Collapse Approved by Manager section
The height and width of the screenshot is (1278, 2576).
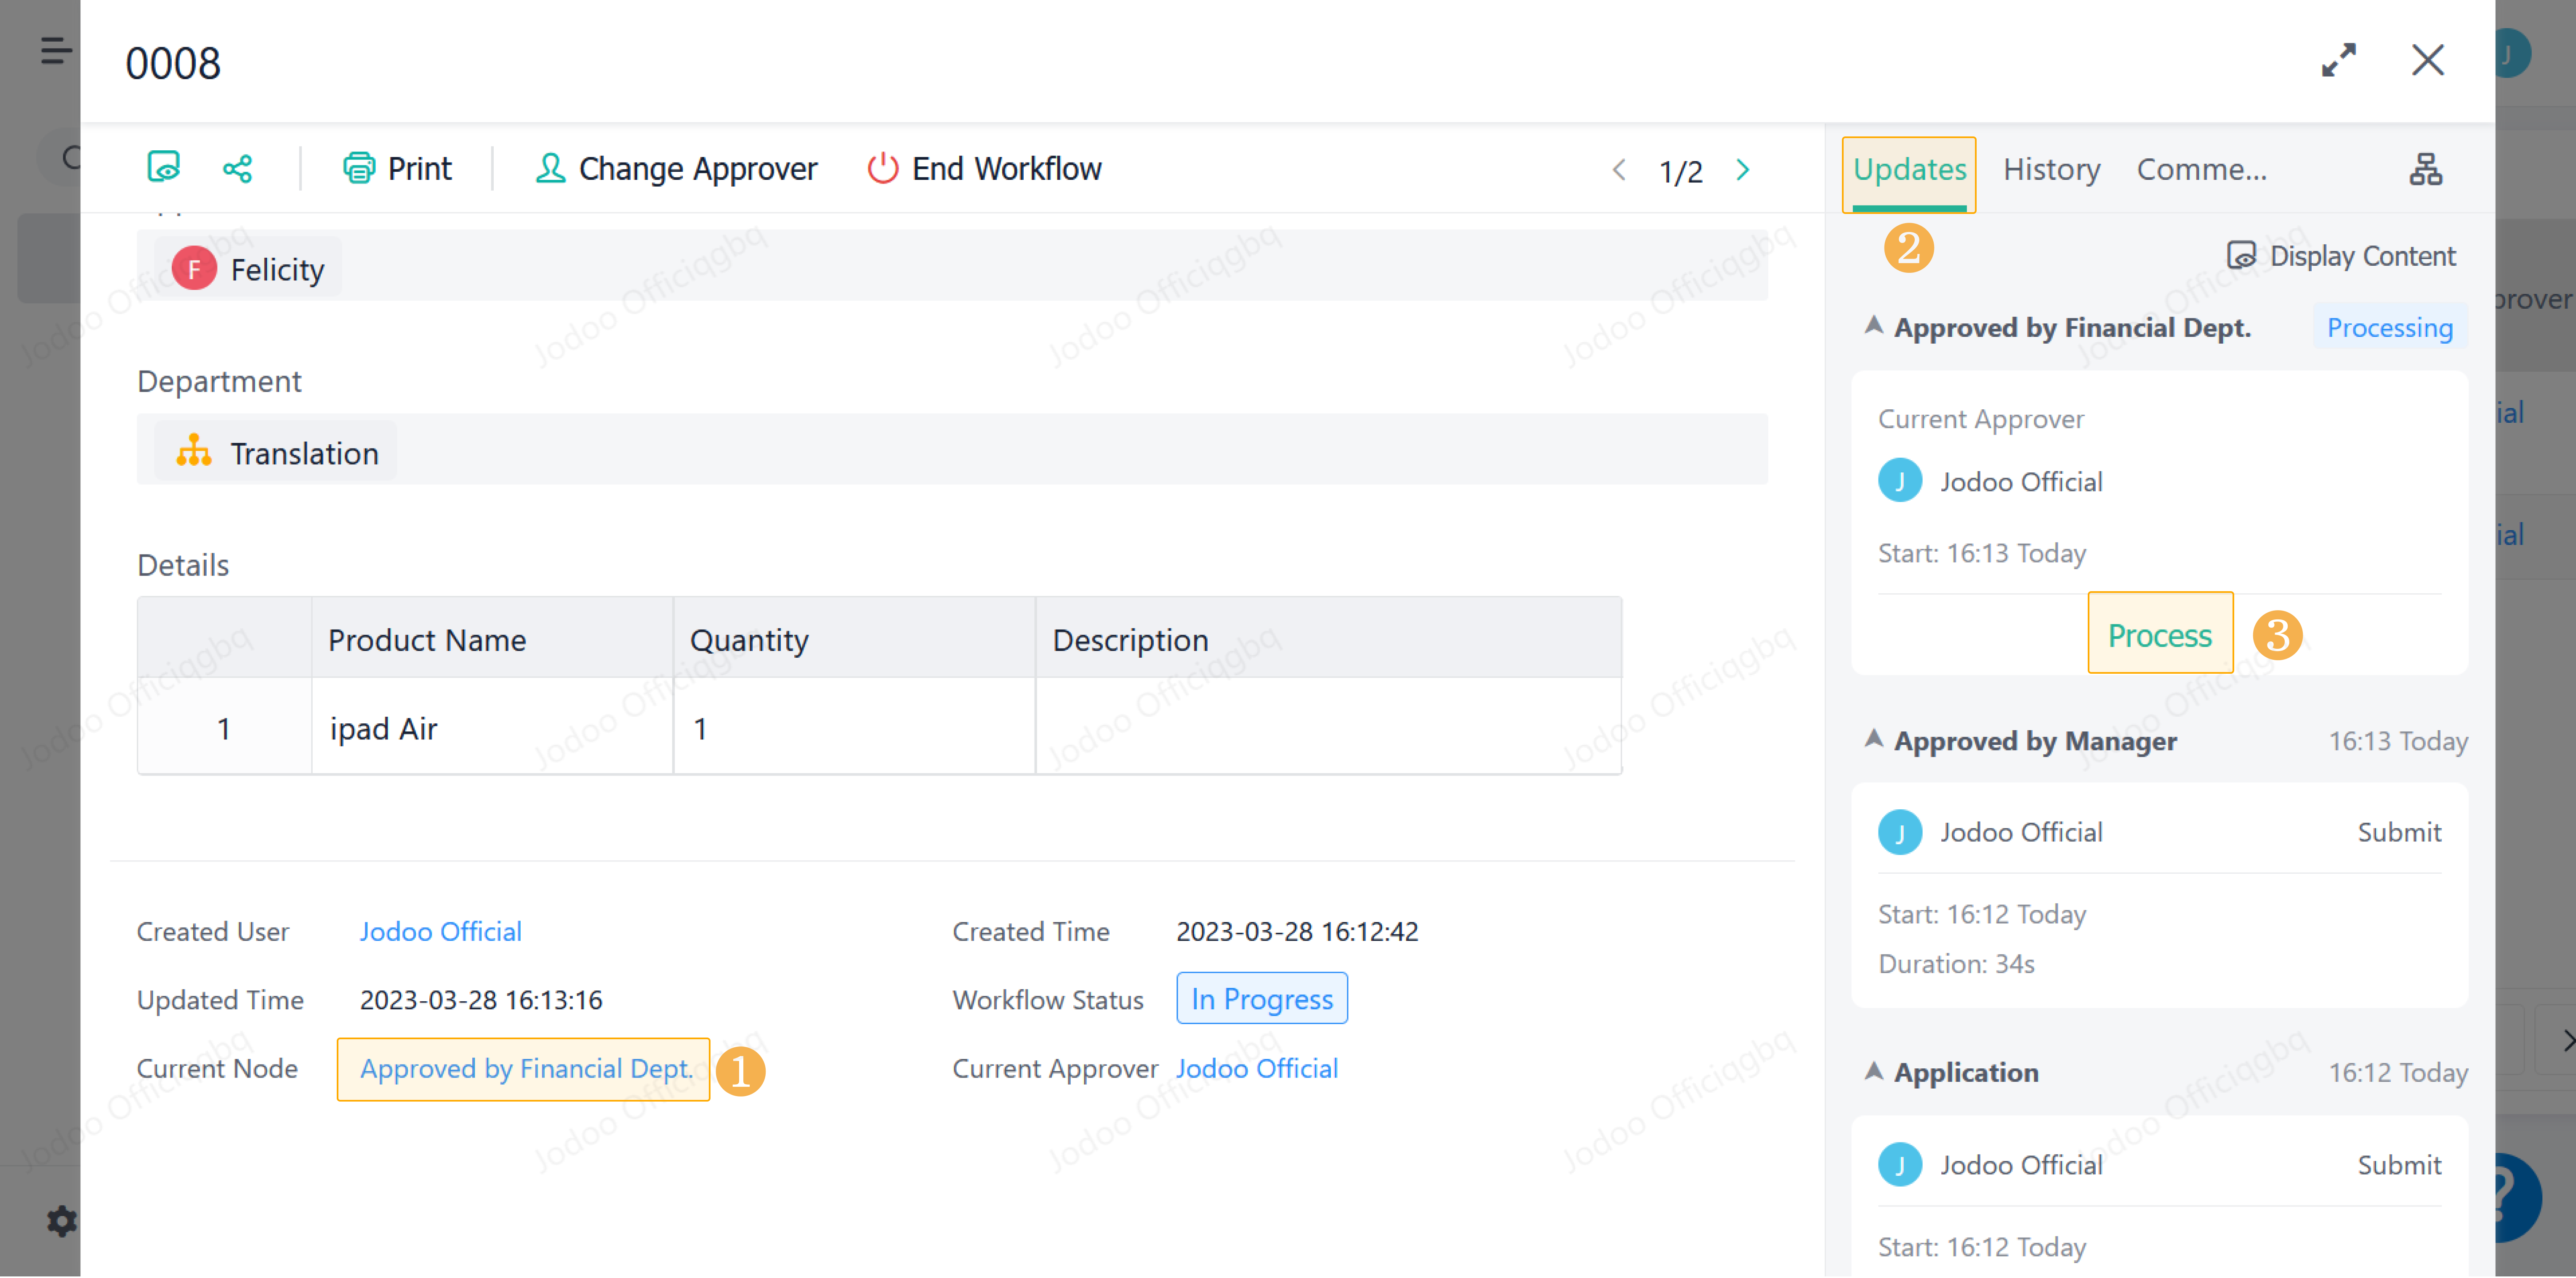click(1874, 739)
